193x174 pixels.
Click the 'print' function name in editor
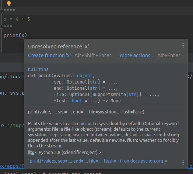pos(11,35)
